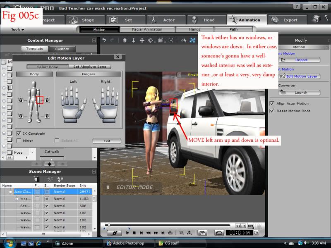331x248 pixels.
Task: Open the Tools dropdown menu
Action: 17,29
